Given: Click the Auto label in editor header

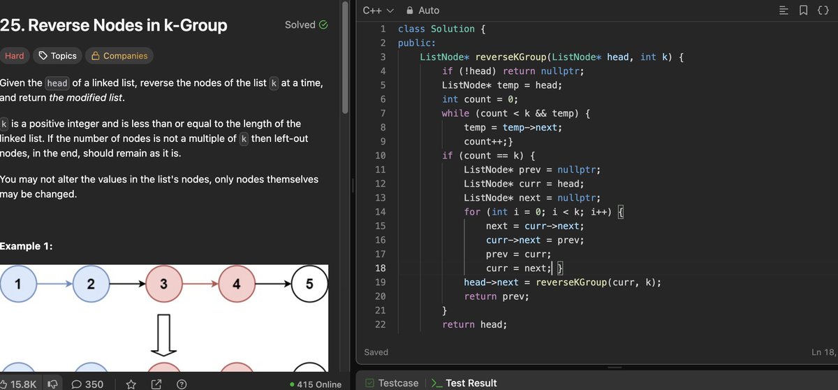Looking at the screenshot, I should click(x=429, y=10).
